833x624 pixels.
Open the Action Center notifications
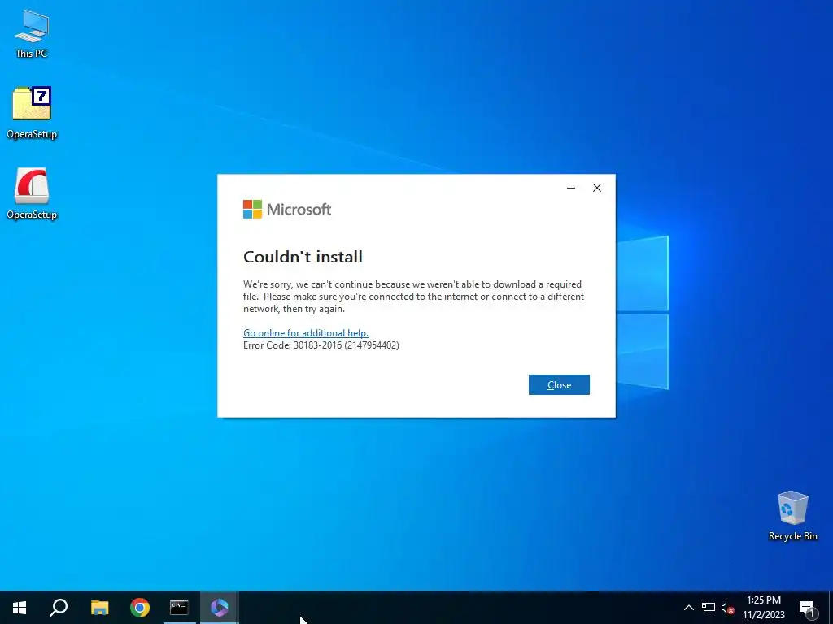click(808, 608)
